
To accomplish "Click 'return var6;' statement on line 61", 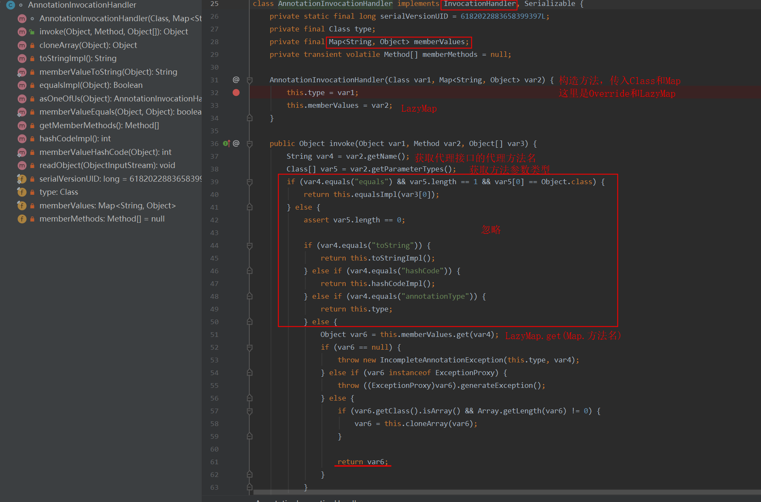I will point(363,462).
